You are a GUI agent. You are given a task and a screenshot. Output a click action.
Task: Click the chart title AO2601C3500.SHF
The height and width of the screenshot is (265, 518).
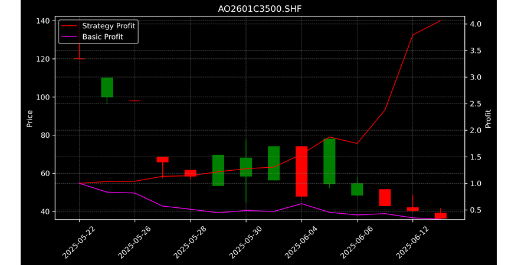(260, 9)
